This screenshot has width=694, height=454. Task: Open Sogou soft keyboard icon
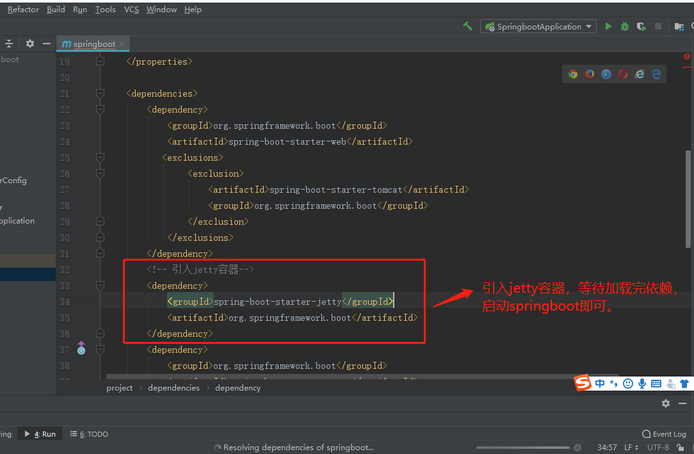pos(656,384)
